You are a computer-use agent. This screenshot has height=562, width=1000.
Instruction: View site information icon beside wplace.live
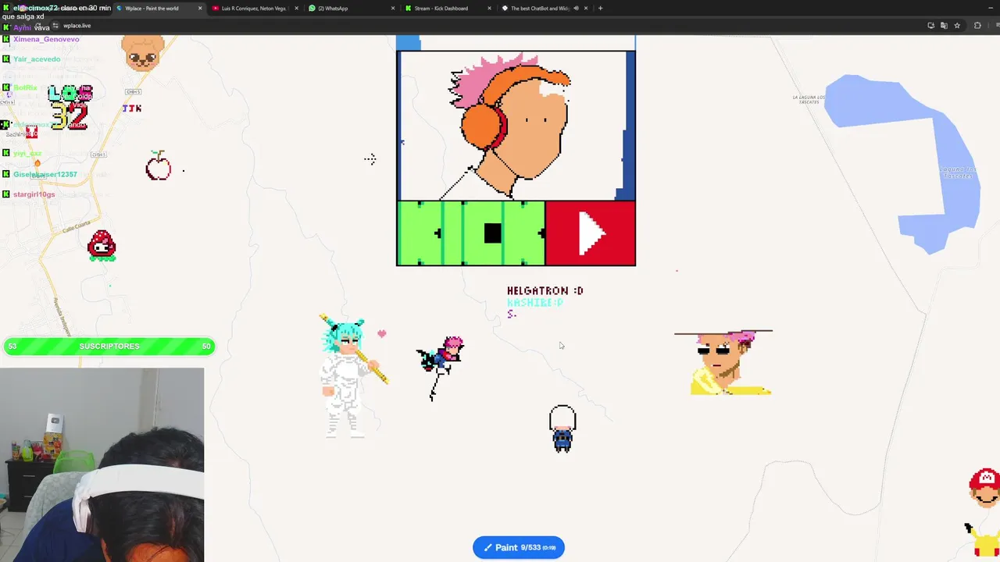pyautogui.click(x=55, y=26)
